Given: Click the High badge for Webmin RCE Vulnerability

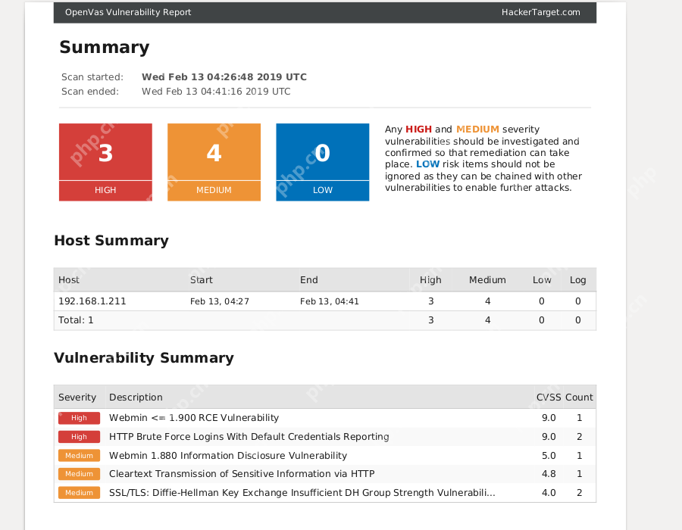Looking at the screenshot, I should pos(79,418).
